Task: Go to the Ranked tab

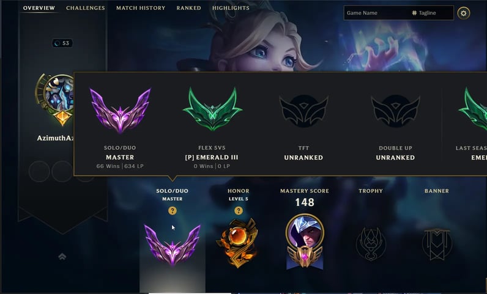Action: click(188, 8)
